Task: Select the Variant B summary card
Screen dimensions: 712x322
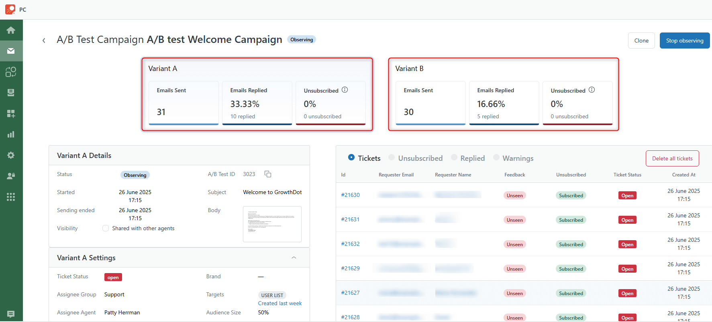Action: [504, 94]
